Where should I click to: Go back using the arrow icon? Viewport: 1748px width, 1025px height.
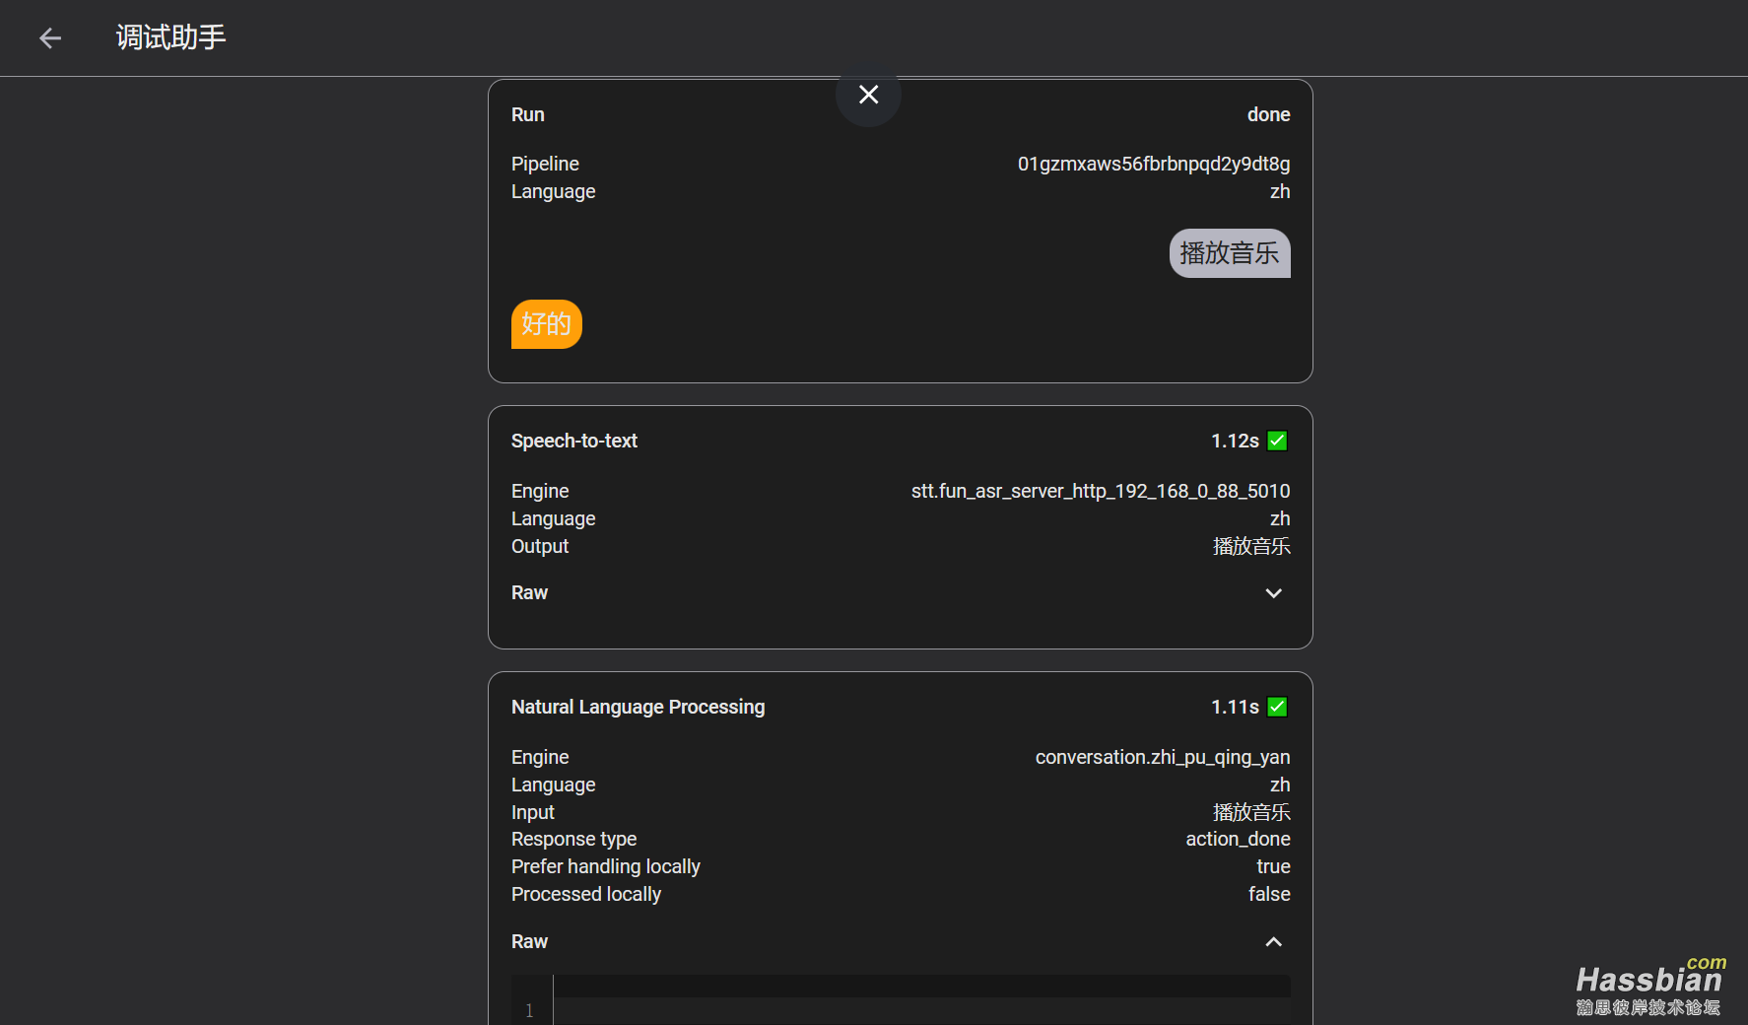pos(50,38)
